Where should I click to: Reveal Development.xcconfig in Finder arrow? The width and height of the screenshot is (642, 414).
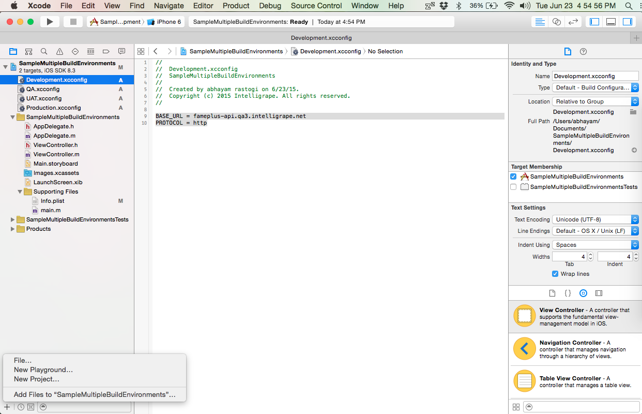(634, 150)
